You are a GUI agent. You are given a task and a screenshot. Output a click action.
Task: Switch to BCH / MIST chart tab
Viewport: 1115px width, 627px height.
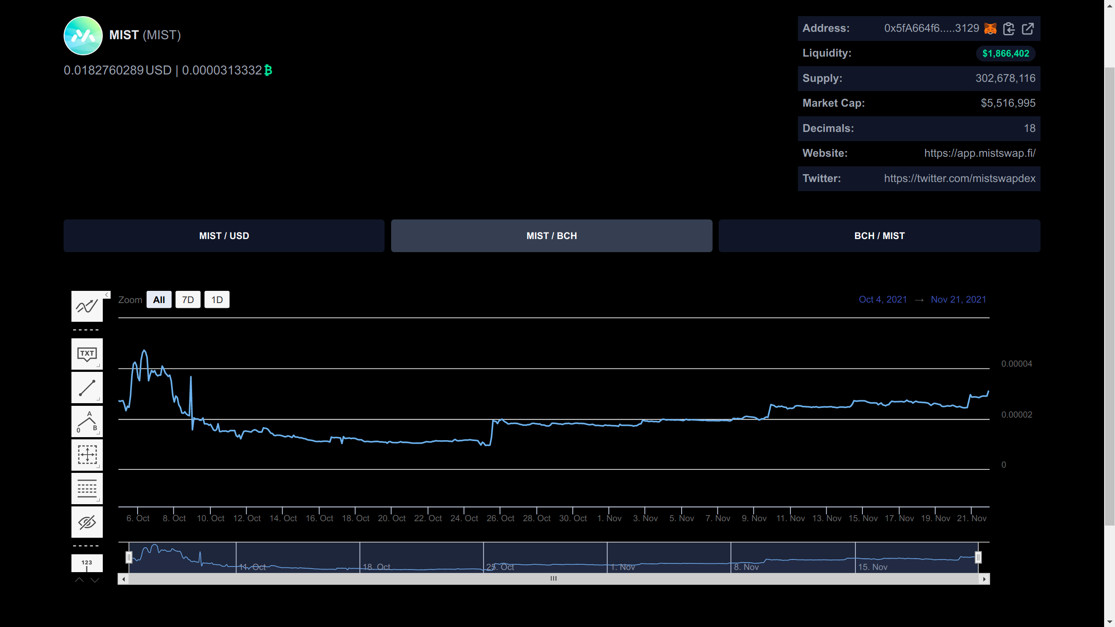[x=879, y=236]
